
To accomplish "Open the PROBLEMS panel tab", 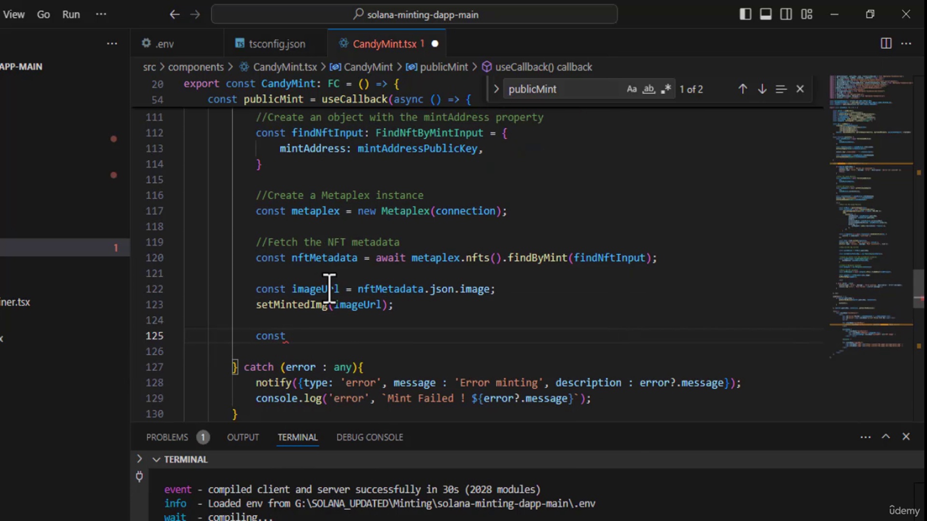I will point(167,437).
